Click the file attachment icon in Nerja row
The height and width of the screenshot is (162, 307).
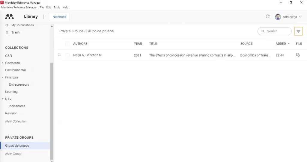298,55
